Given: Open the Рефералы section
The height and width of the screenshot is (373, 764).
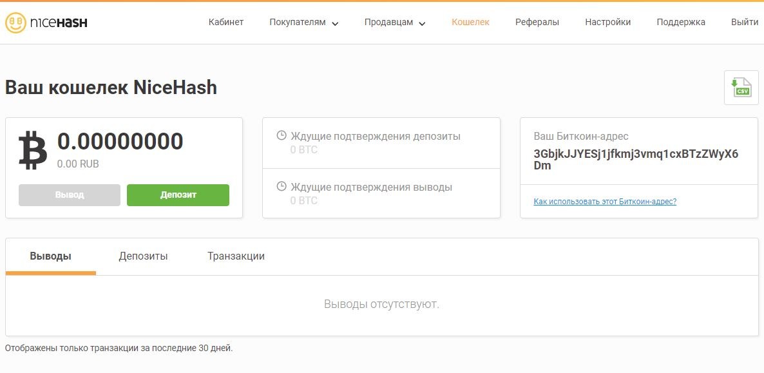Looking at the screenshot, I should point(537,23).
